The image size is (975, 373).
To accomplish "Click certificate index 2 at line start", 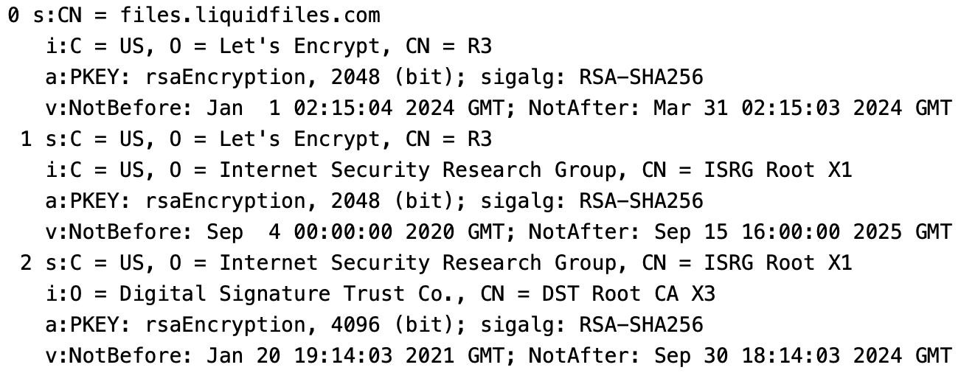I will (26, 263).
